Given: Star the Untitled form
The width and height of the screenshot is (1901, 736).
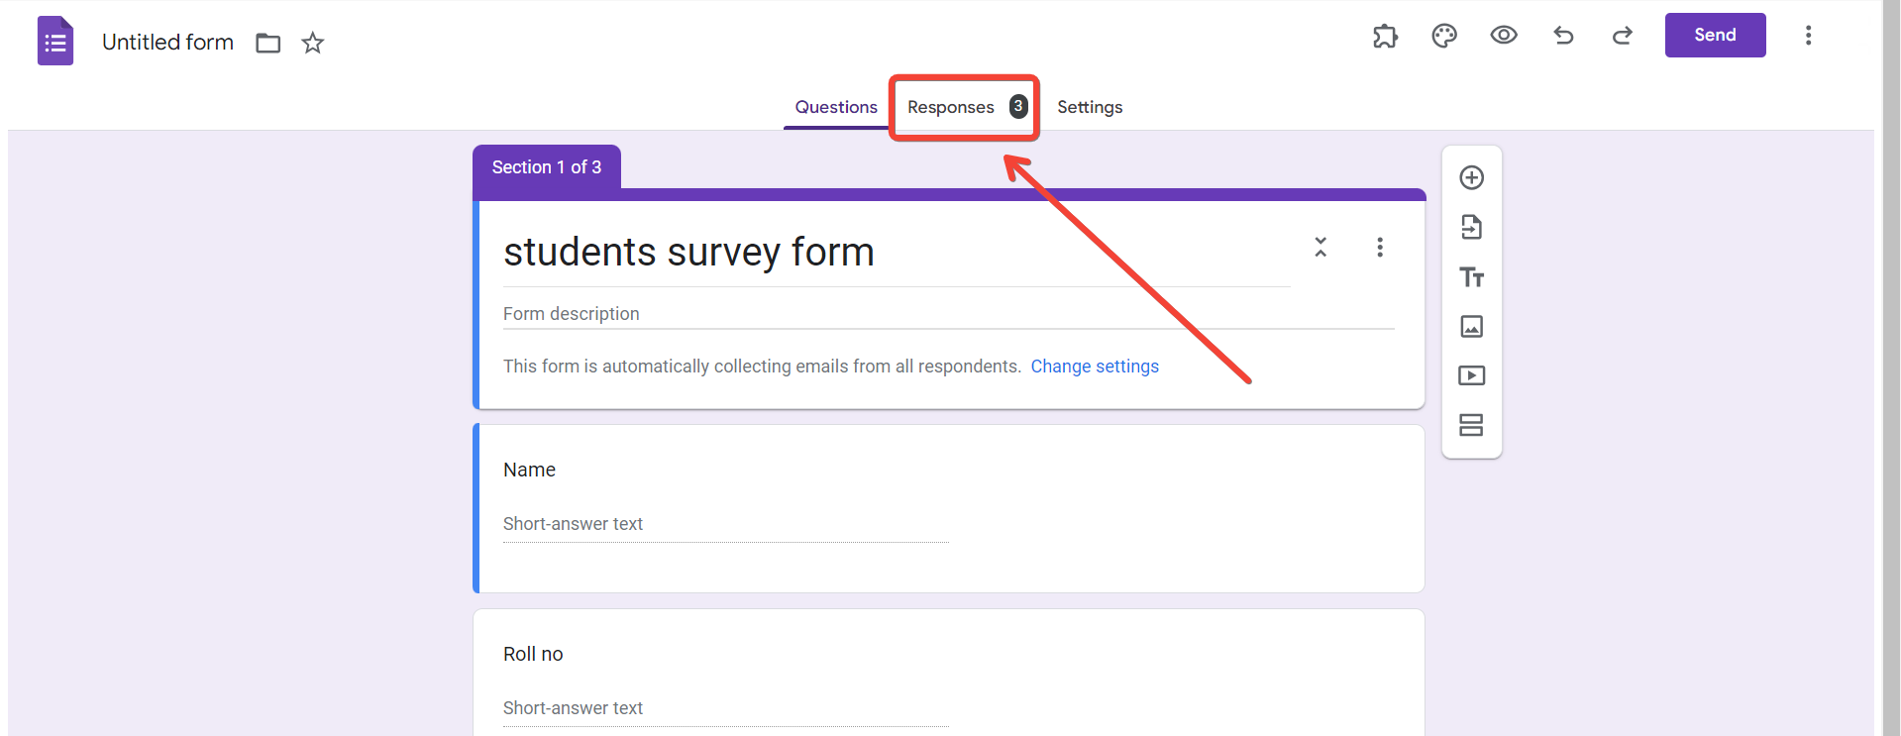Looking at the screenshot, I should (313, 43).
